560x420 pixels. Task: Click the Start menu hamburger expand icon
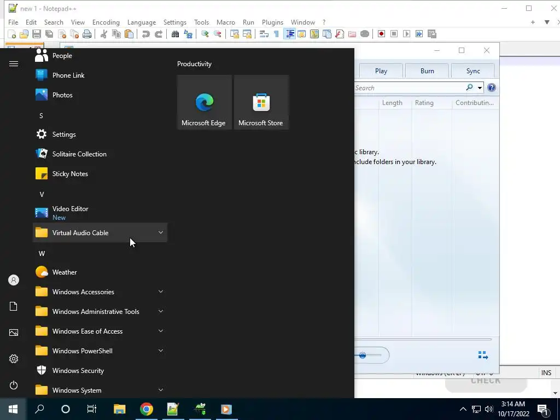coord(14,64)
